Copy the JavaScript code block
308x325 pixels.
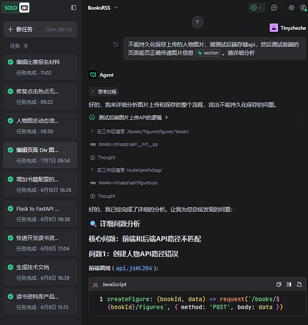click(279, 284)
